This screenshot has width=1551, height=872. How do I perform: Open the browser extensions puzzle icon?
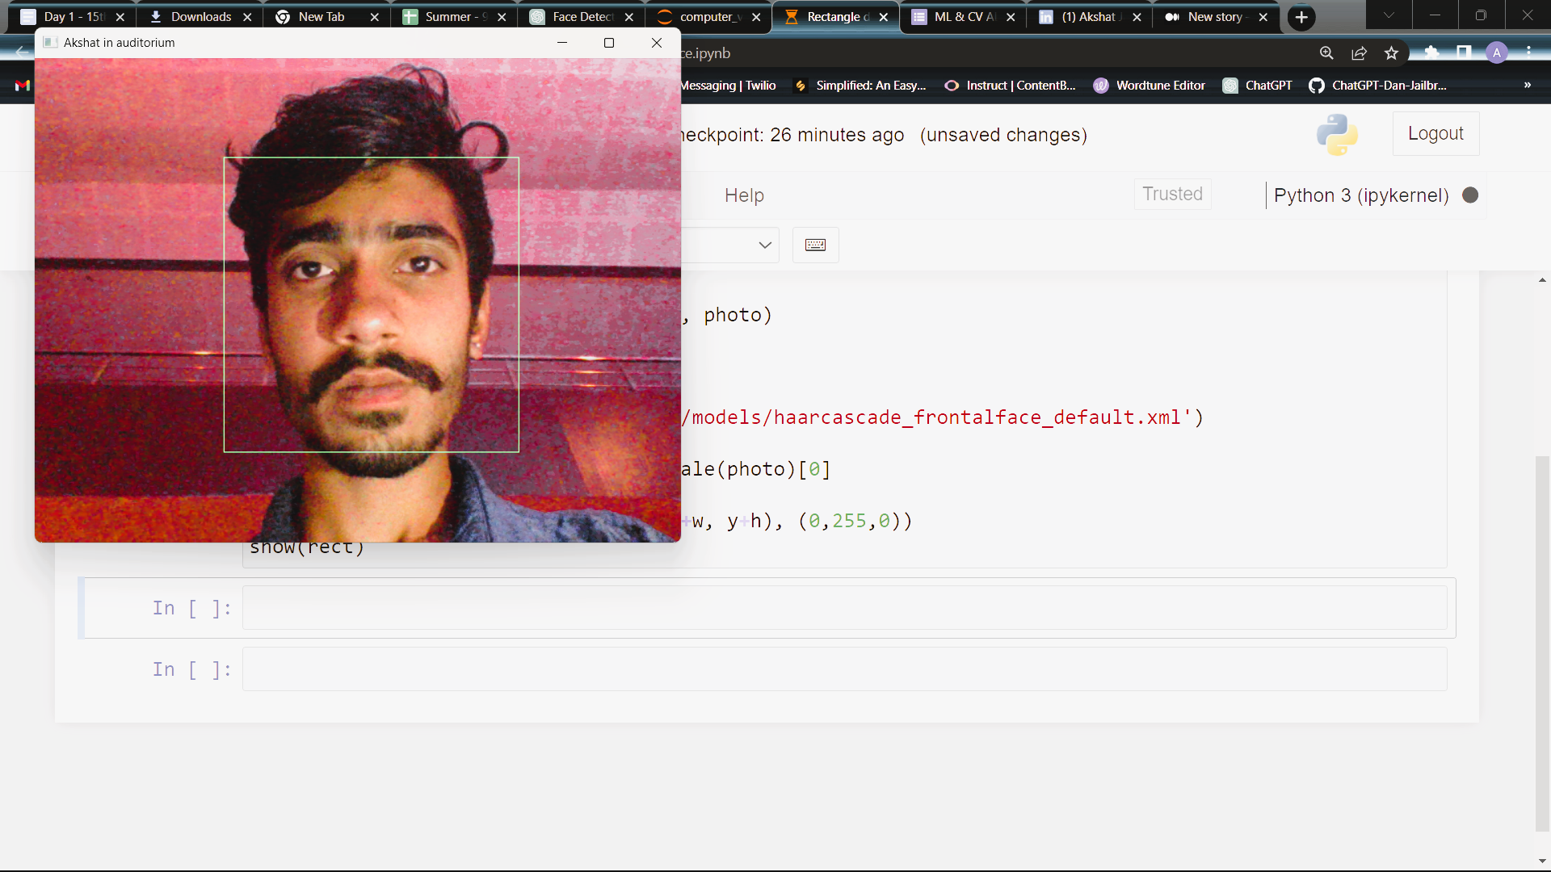tap(1431, 53)
